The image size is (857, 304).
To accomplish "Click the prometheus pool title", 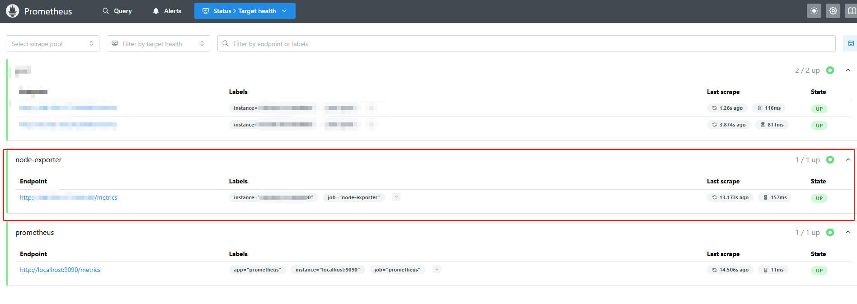I will pos(35,232).
